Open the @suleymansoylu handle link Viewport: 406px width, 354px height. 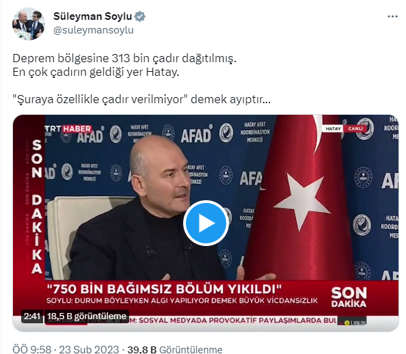tap(94, 30)
